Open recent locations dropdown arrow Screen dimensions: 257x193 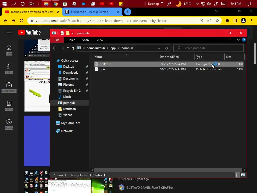[68, 48]
